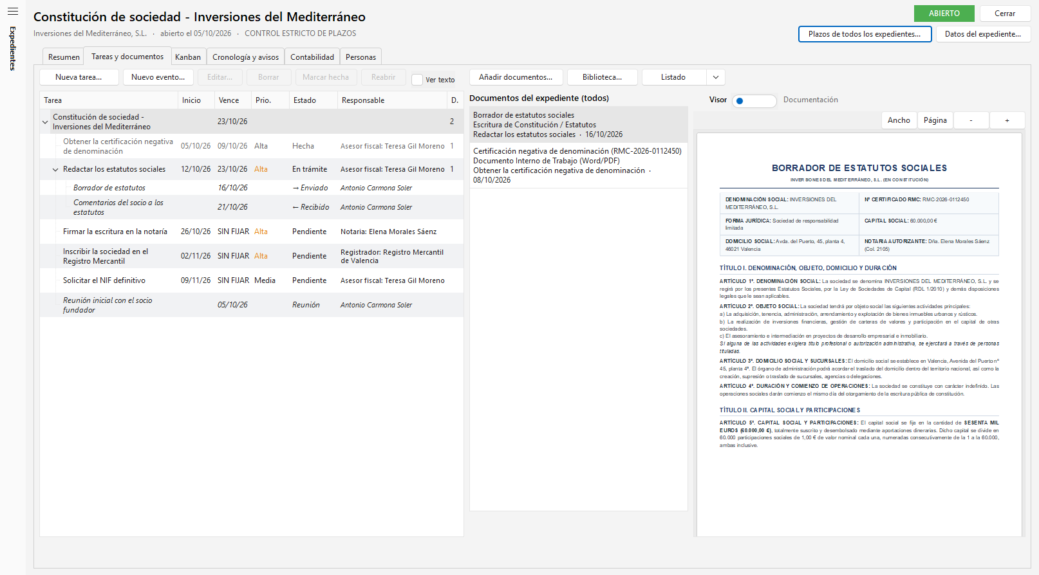Sort by the Responsable column header
1039x575 pixels.
coord(392,100)
